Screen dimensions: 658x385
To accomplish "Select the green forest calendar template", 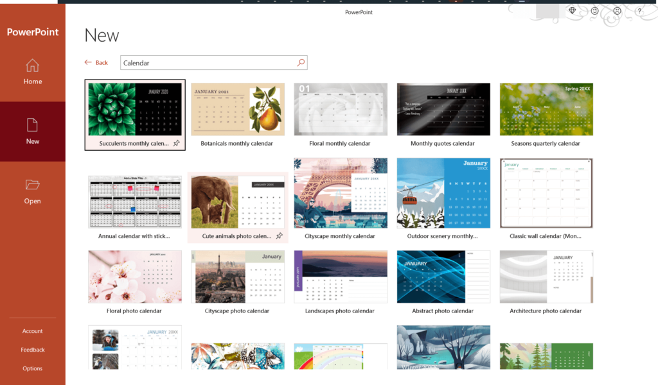I will point(546,356).
